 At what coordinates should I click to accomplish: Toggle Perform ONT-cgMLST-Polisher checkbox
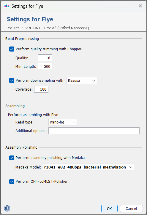click(x=12, y=182)
